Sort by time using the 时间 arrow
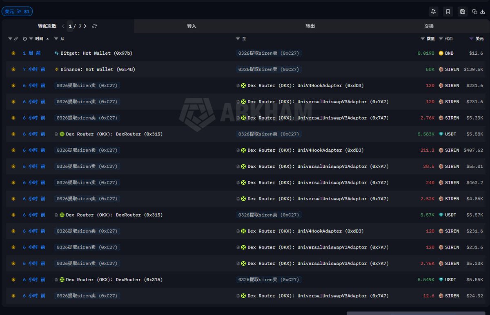 pyautogui.click(x=47, y=39)
